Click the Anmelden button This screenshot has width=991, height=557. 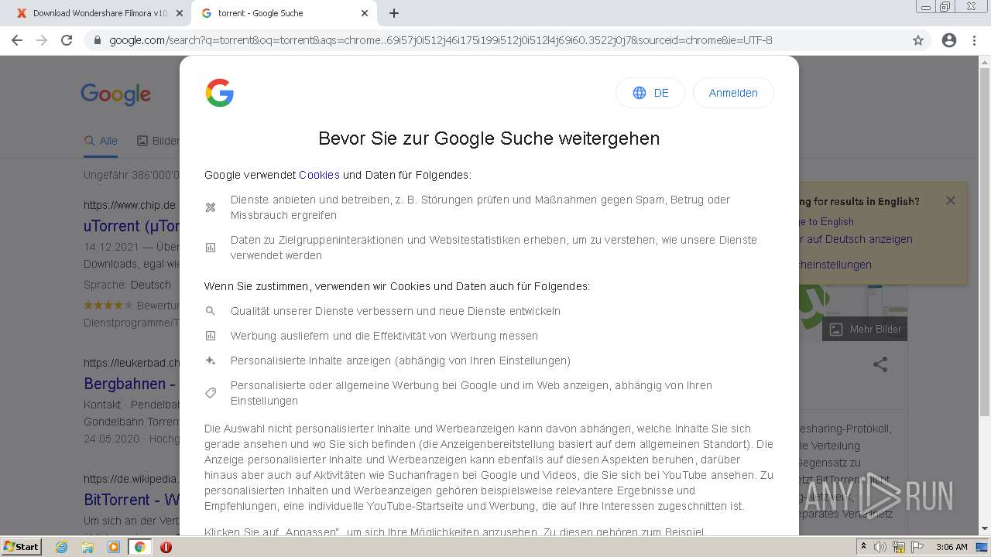click(x=733, y=93)
